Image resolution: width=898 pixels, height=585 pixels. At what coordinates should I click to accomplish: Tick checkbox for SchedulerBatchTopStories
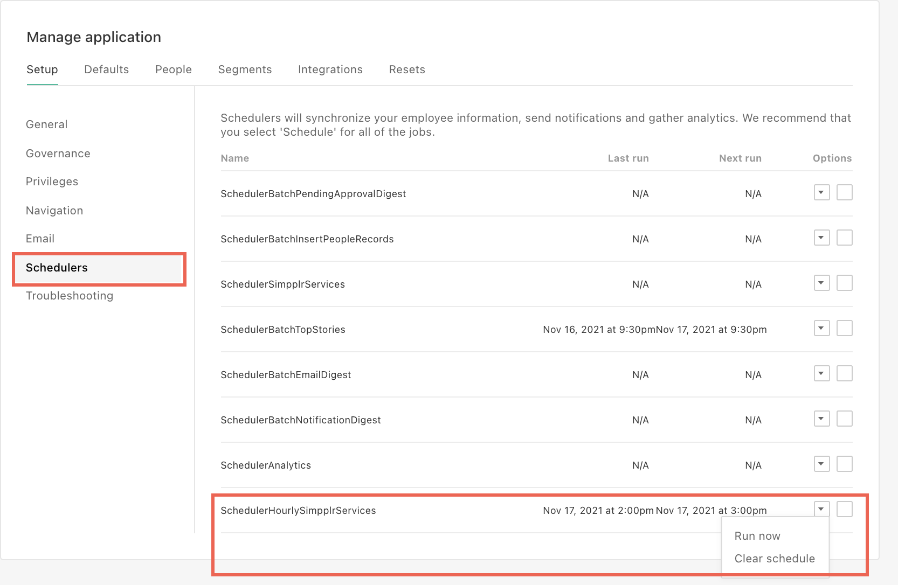coord(845,328)
